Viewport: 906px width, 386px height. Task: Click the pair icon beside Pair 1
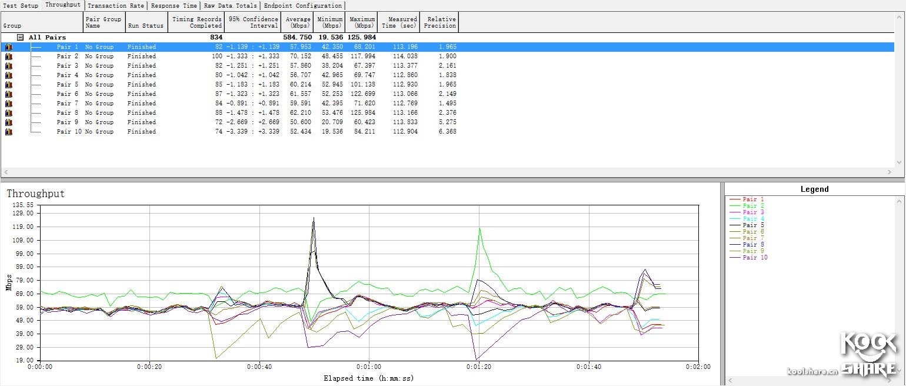8,47
